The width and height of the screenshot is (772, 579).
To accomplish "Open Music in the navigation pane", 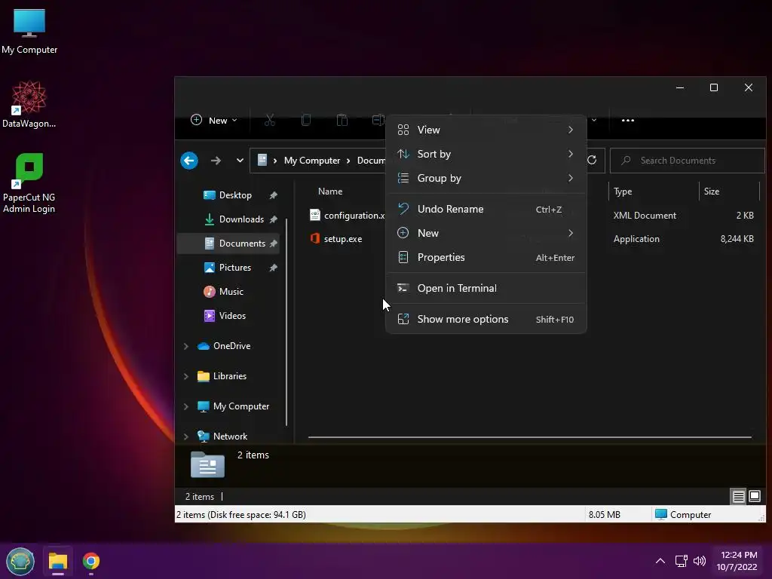I will click(x=224, y=292).
